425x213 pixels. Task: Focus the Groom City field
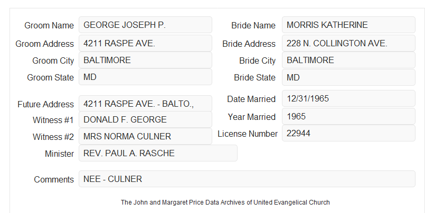coord(145,60)
